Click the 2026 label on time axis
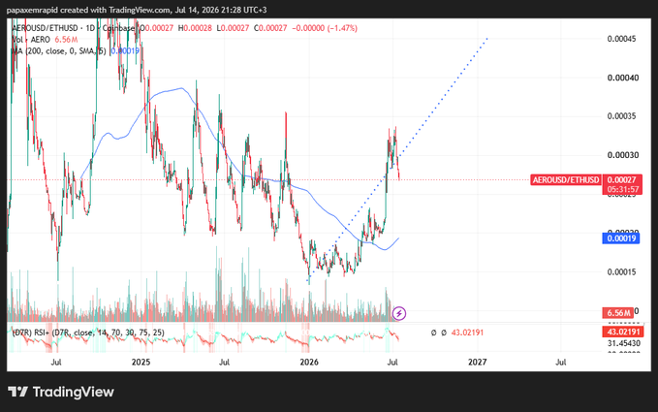Image resolution: width=658 pixels, height=412 pixels. coord(309,362)
